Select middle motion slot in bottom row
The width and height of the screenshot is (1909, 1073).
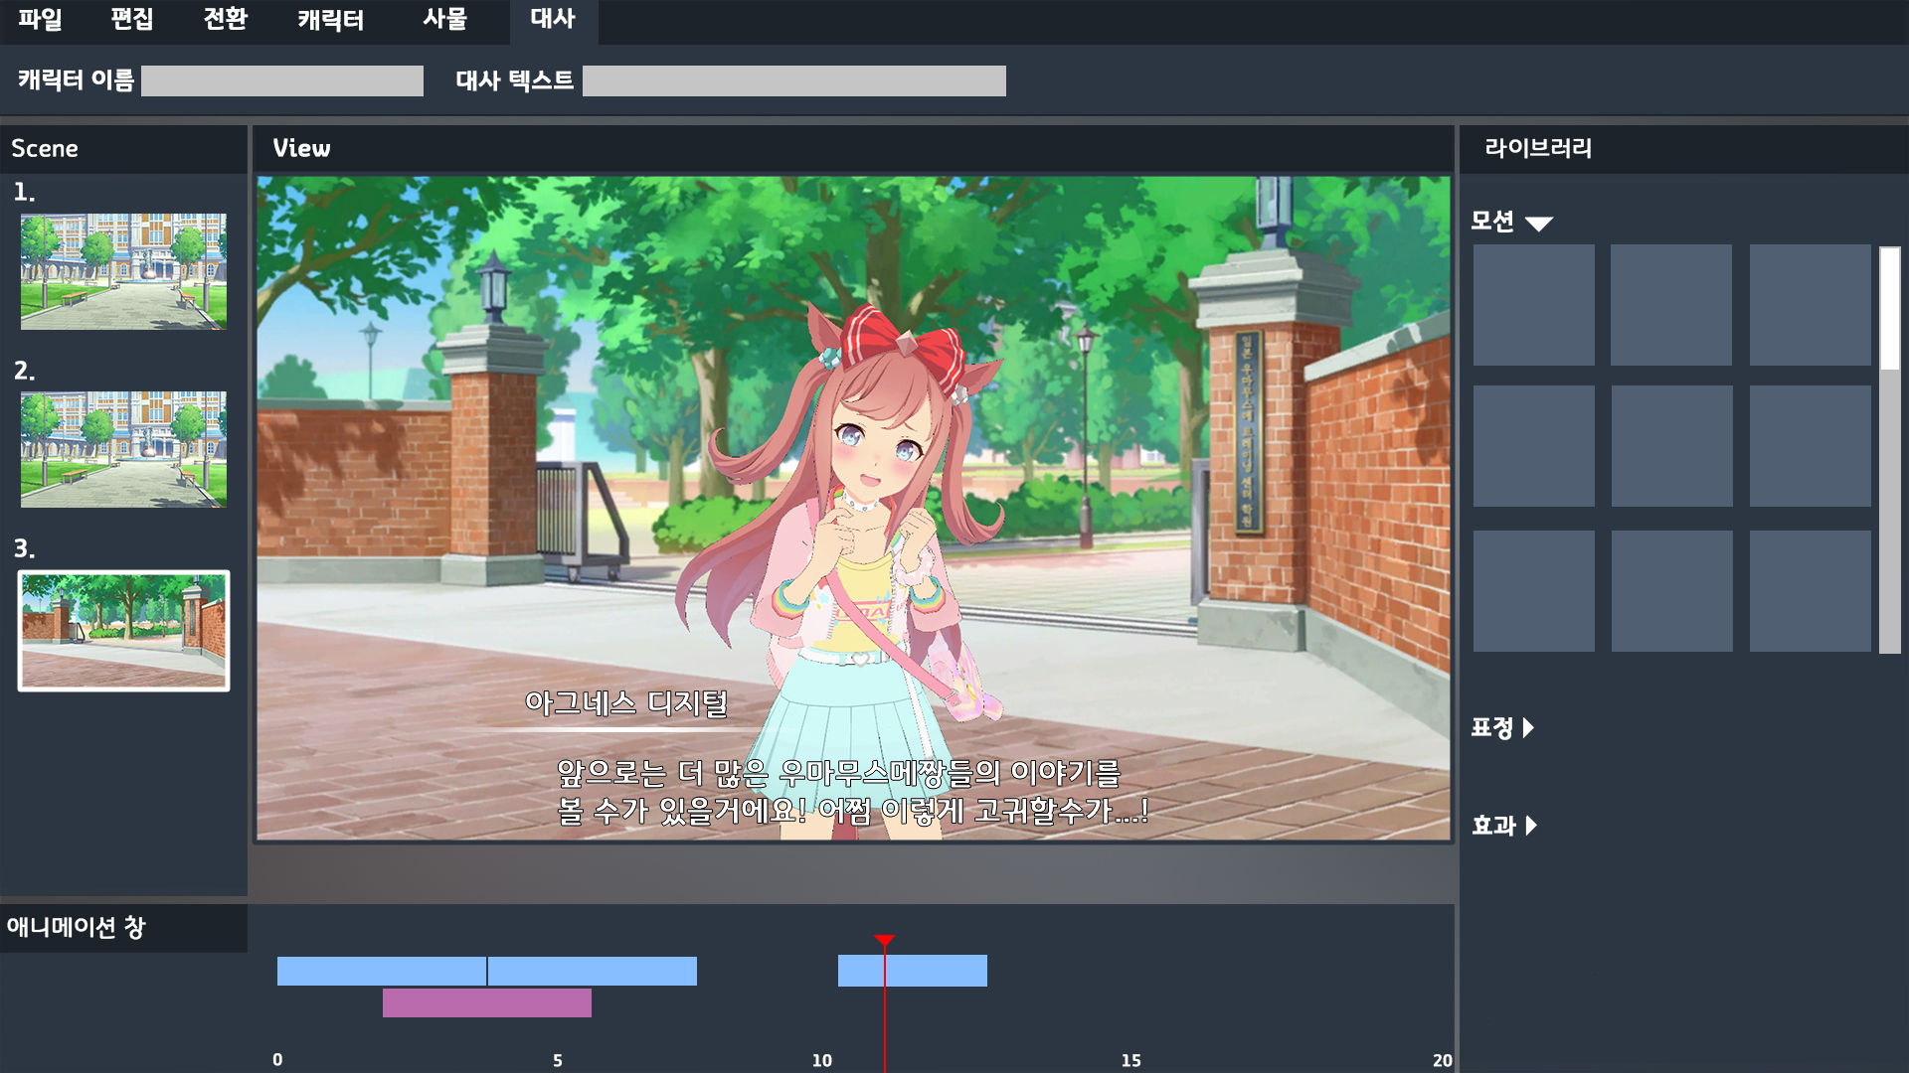point(1671,591)
